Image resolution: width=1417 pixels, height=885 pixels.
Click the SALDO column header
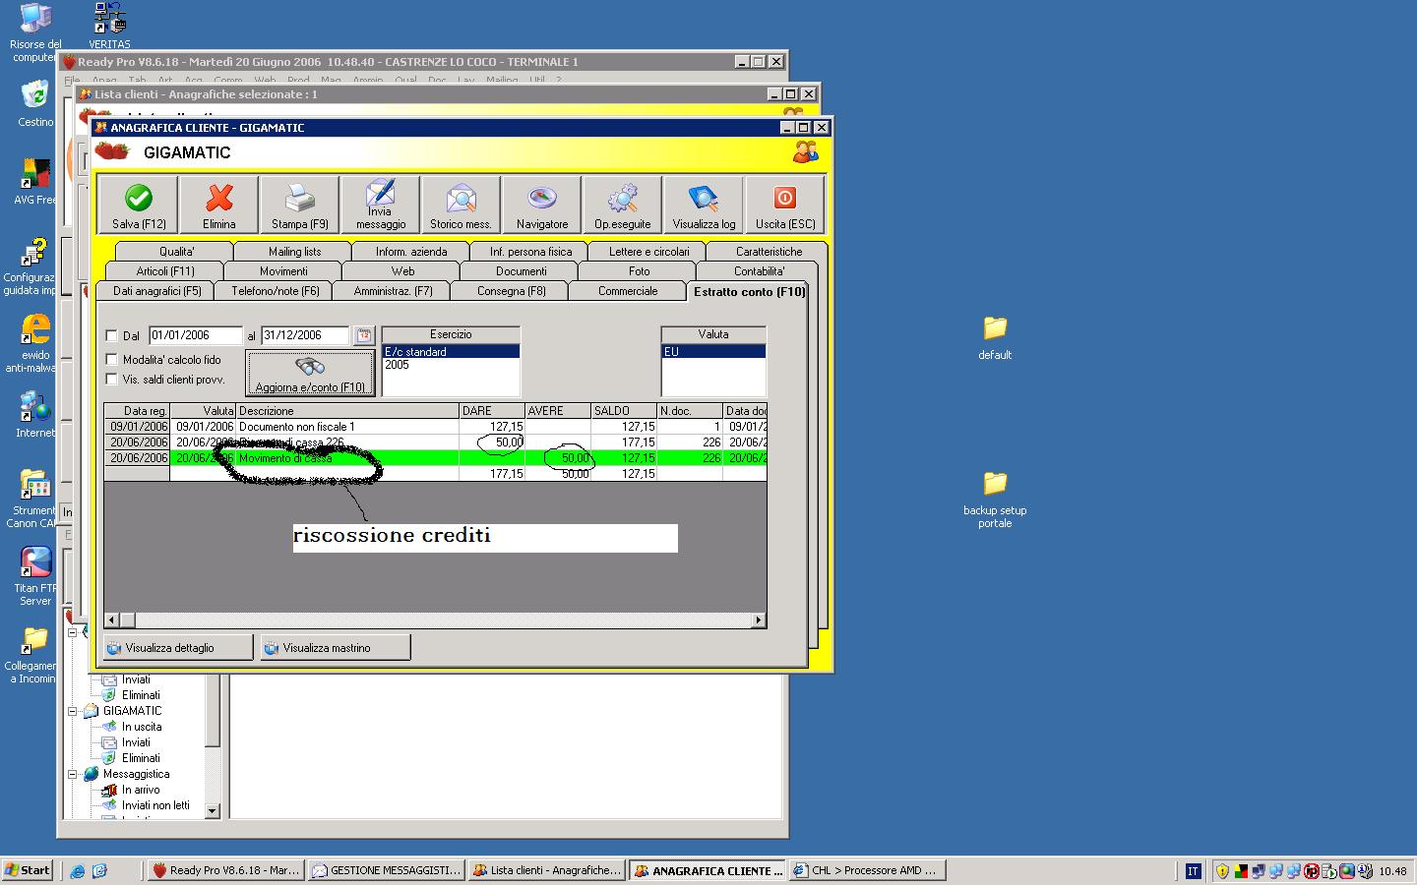pos(624,411)
